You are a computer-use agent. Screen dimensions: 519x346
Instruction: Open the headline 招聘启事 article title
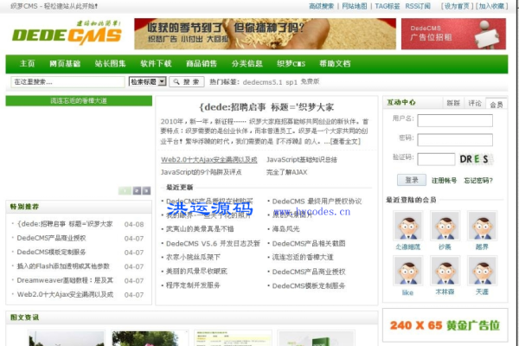[266, 107]
